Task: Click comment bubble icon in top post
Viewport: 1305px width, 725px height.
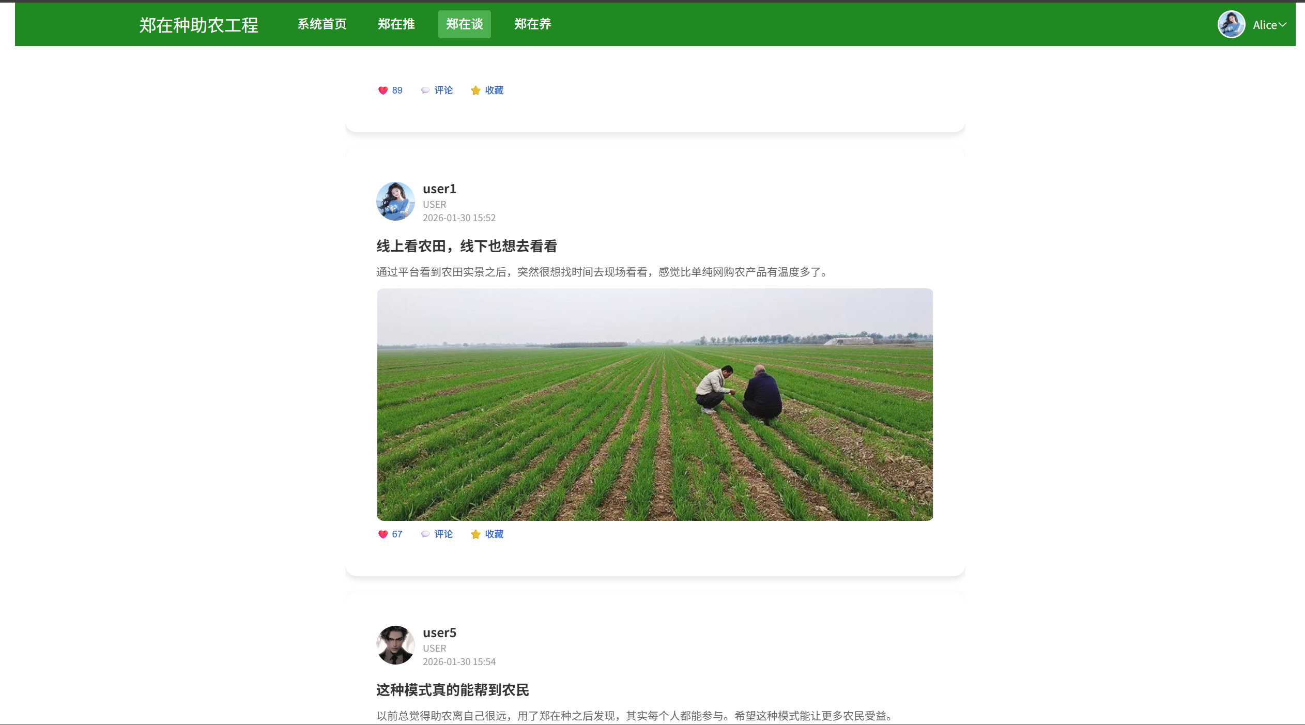Action: point(425,90)
